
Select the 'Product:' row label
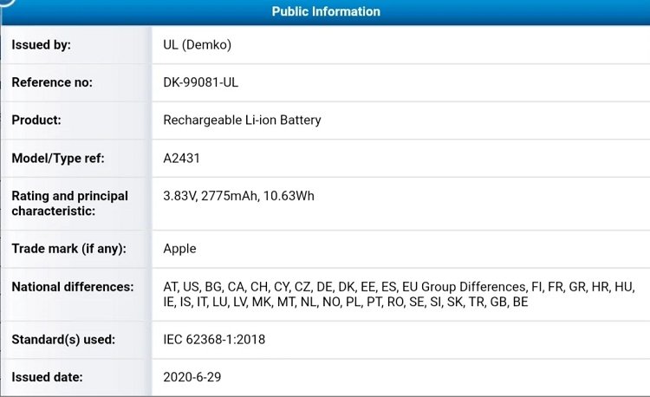36,120
